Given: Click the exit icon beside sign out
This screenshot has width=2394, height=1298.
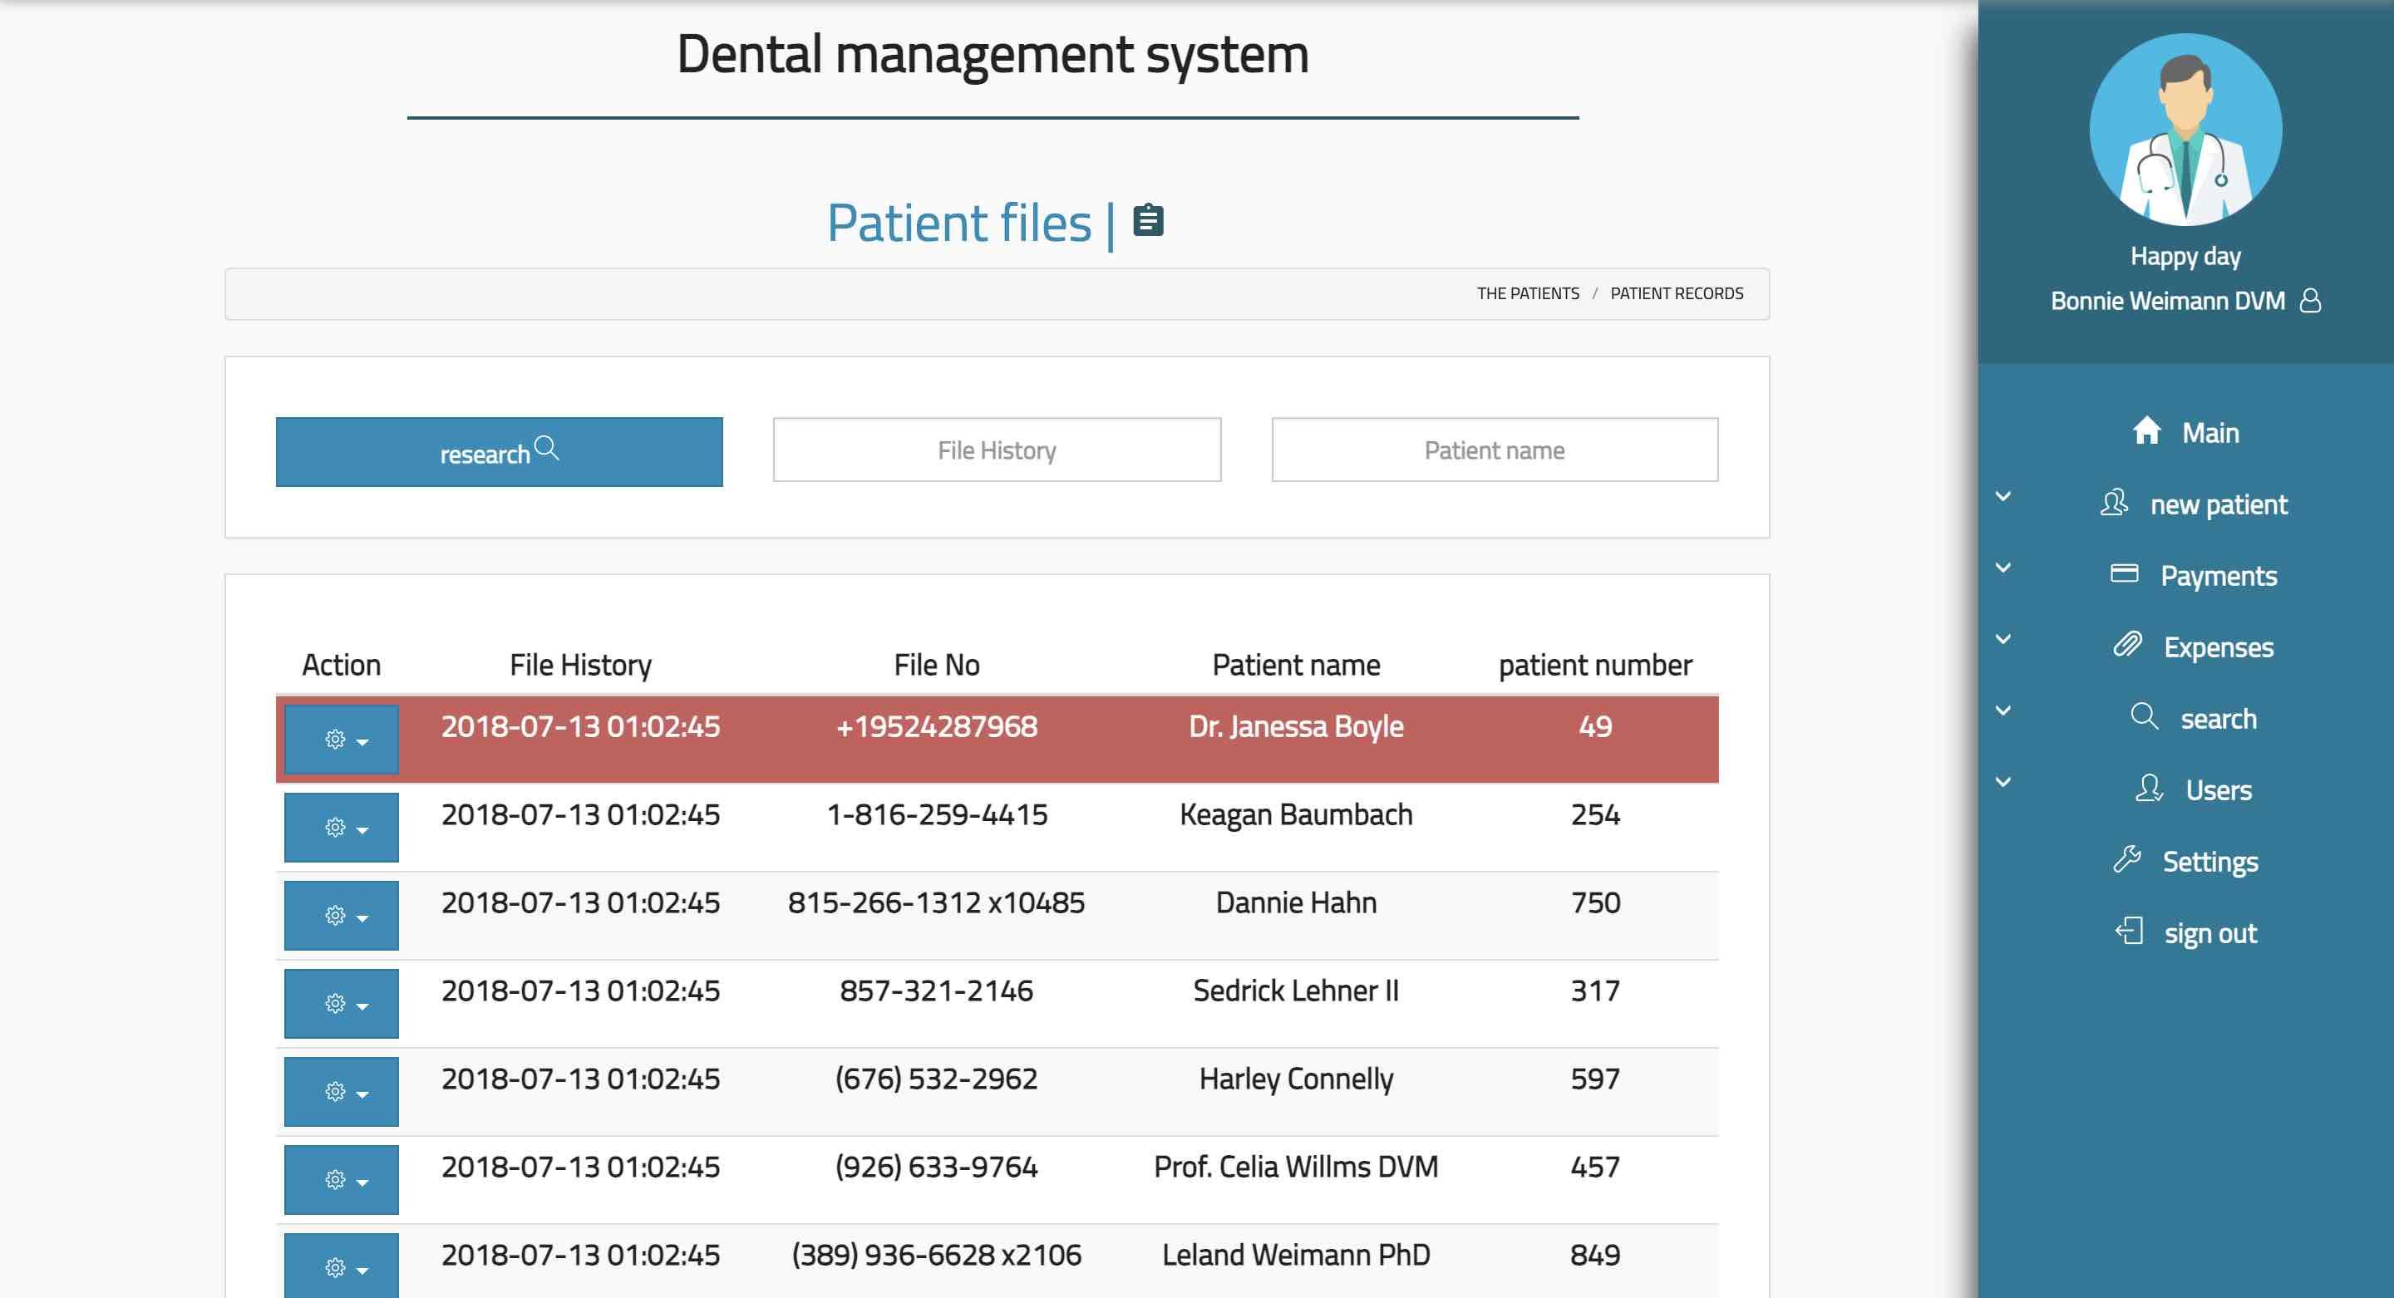Looking at the screenshot, I should click(x=2128, y=931).
